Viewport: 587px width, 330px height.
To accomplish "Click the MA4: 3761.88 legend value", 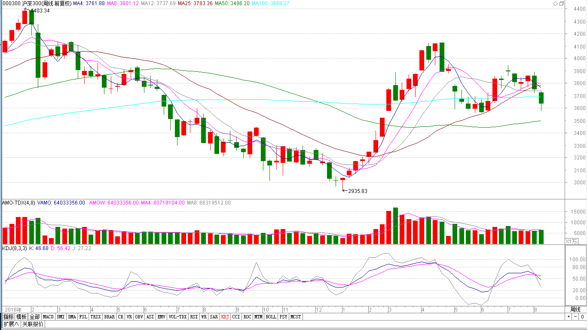I will click(x=89, y=3).
